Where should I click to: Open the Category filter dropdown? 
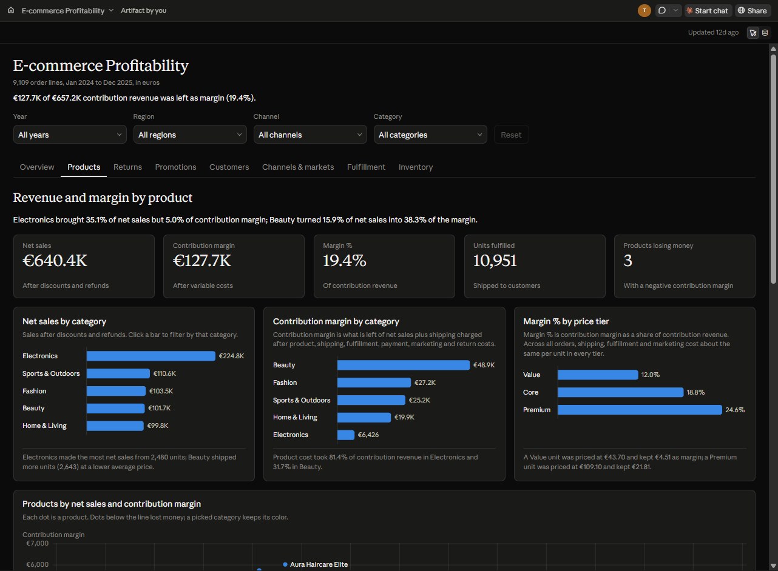pos(430,135)
